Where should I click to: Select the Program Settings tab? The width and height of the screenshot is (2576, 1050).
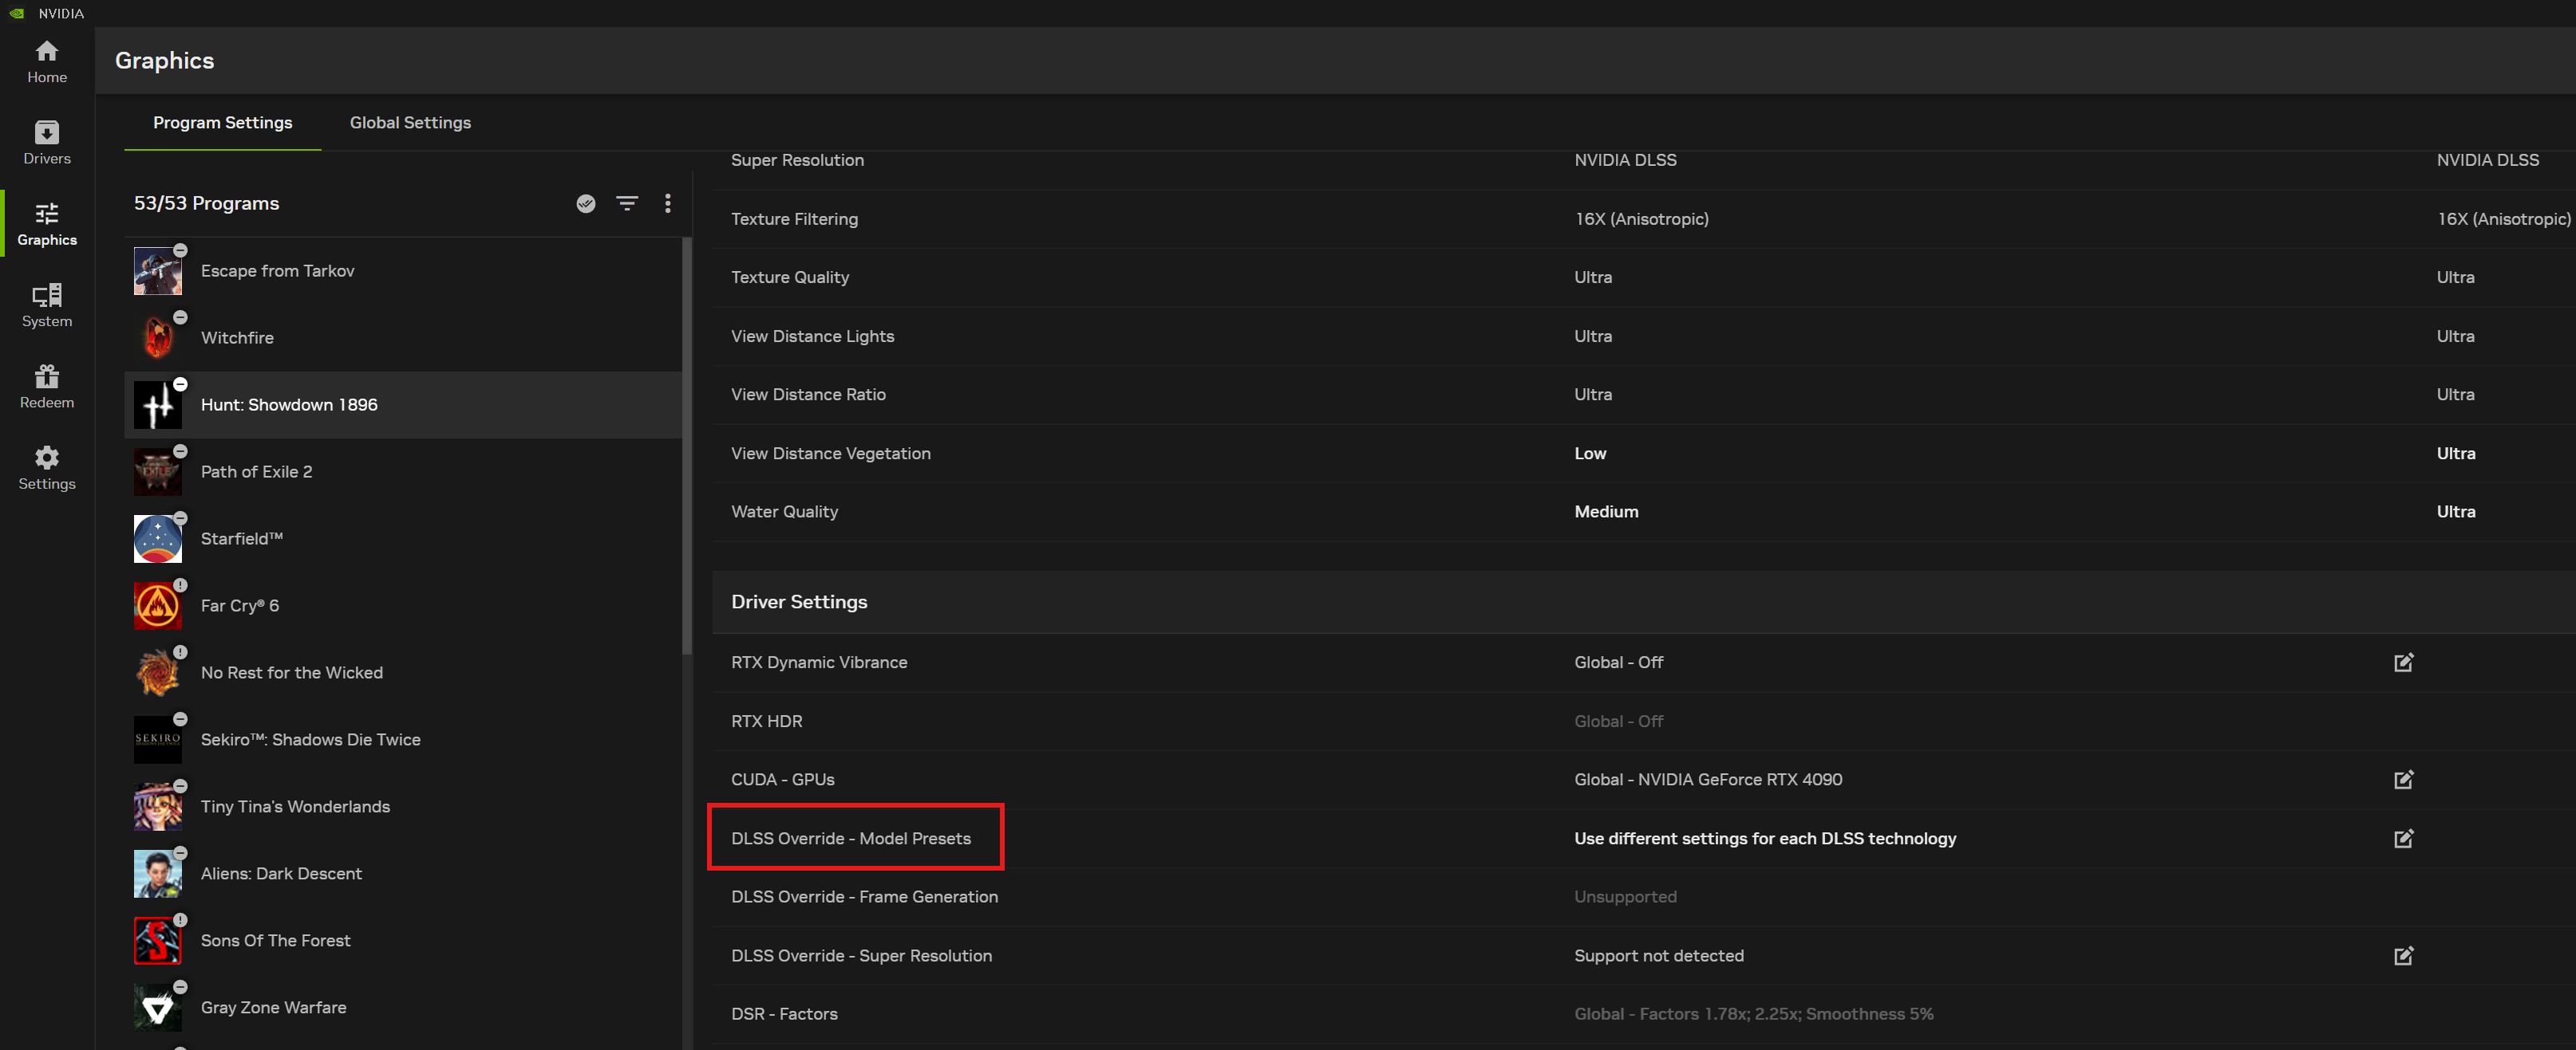(222, 123)
